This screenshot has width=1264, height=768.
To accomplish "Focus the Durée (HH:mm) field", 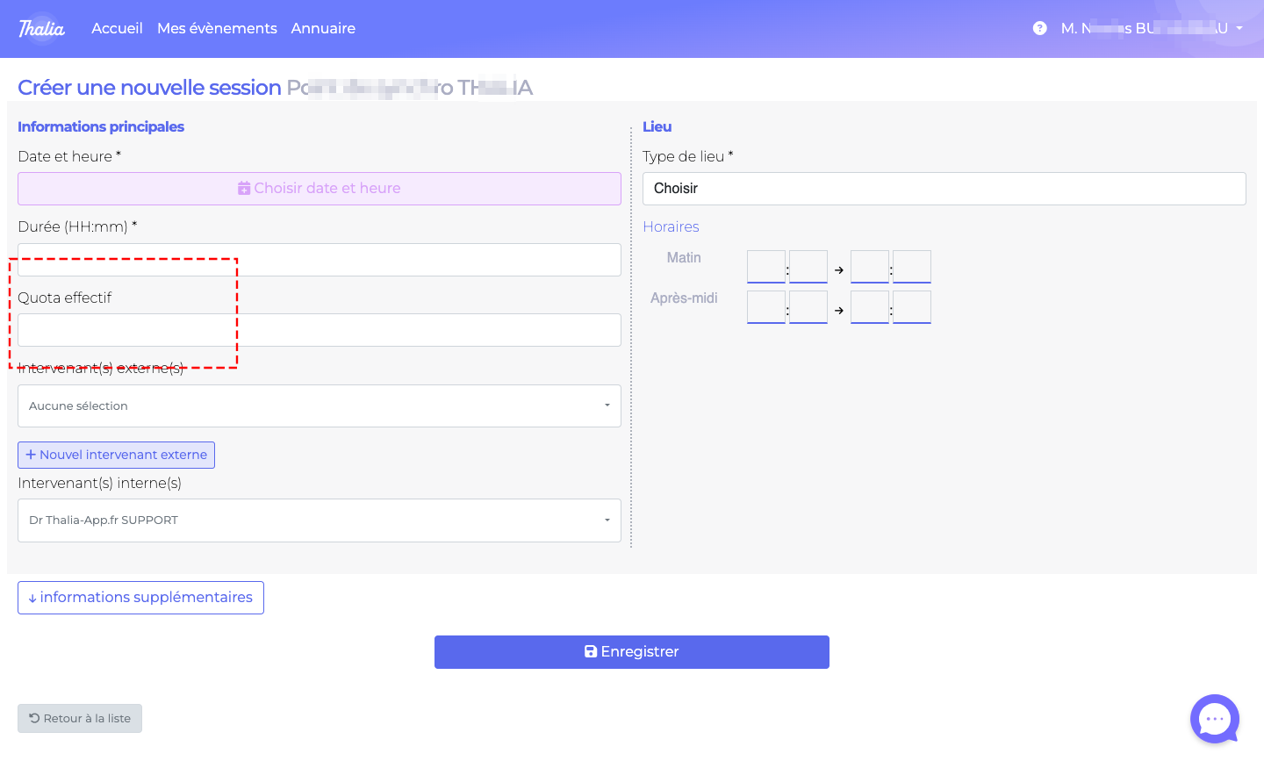I will 320,260.
